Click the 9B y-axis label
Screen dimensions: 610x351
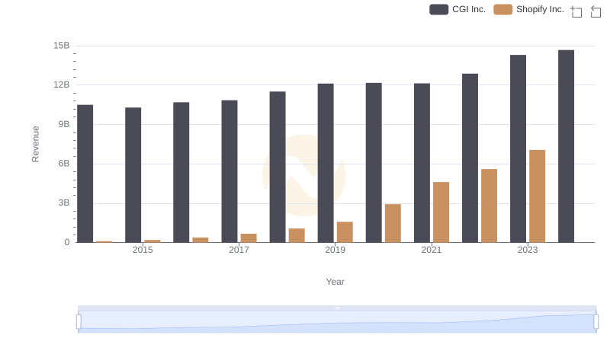coord(64,125)
